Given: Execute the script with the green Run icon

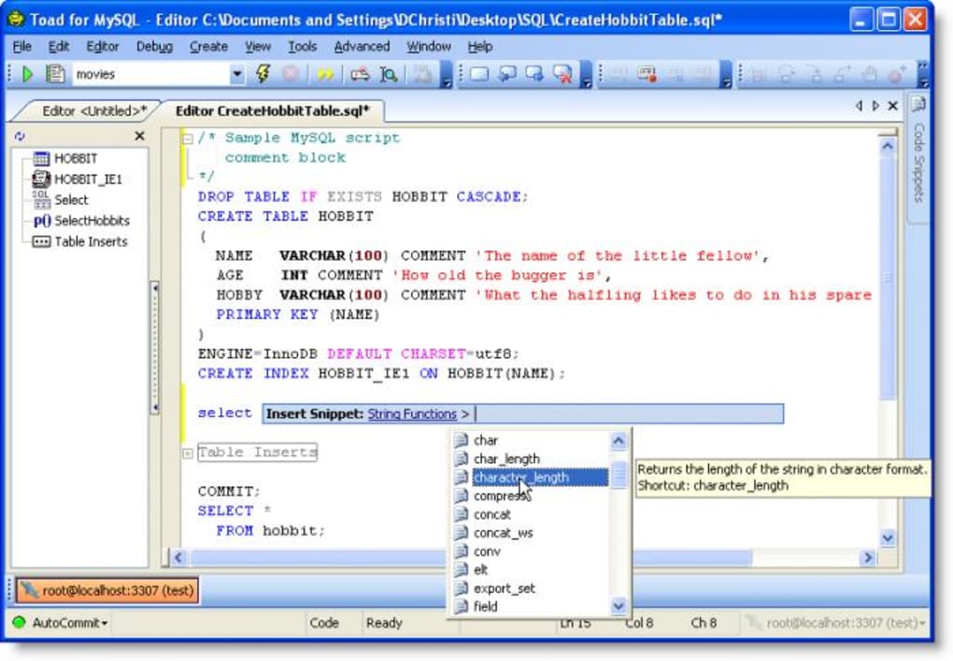Looking at the screenshot, I should pos(28,74).
